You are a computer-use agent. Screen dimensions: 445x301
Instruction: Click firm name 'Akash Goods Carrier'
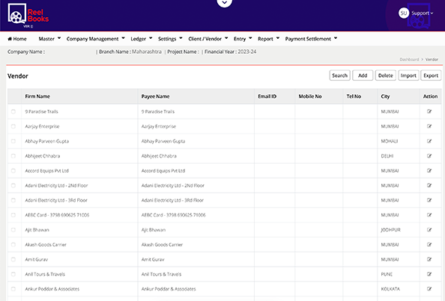click(x=46, y=245)
